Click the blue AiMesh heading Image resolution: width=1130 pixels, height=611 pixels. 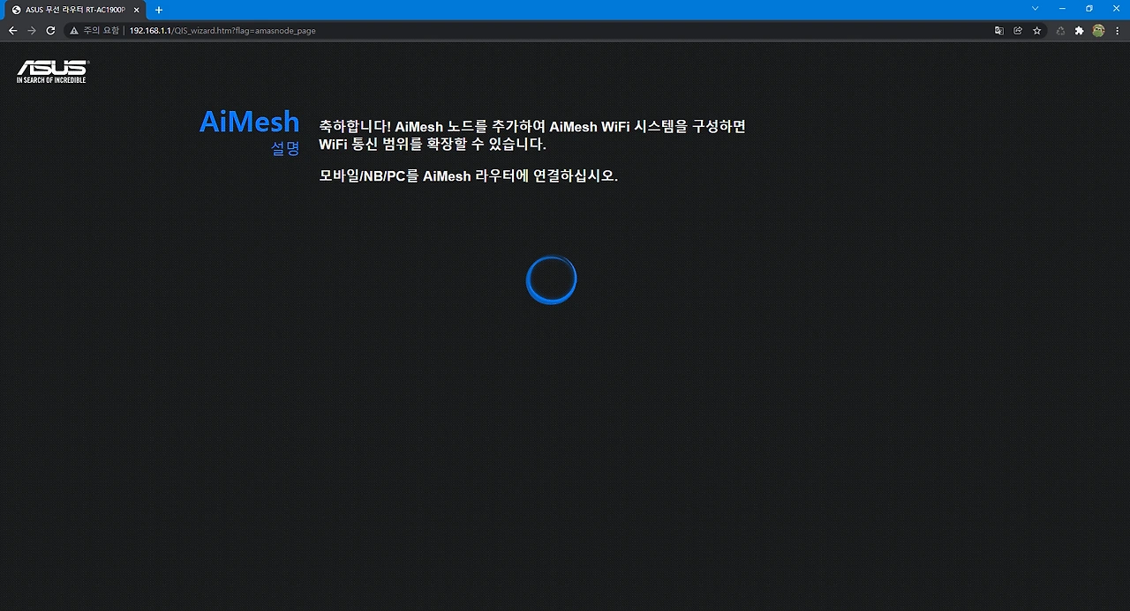point(249,122)
